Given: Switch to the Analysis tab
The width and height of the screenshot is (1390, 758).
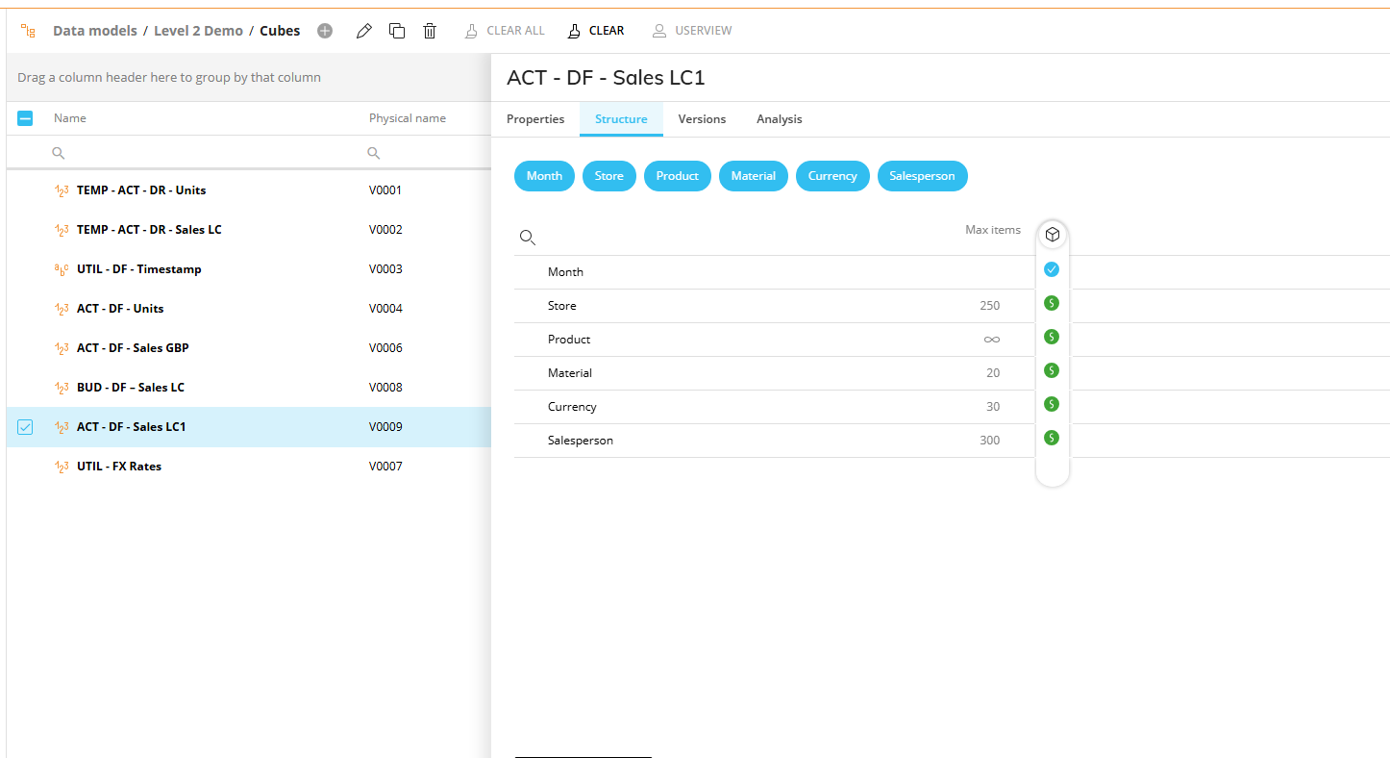Looking at the screenshot, I should click(x=779, y=119).
